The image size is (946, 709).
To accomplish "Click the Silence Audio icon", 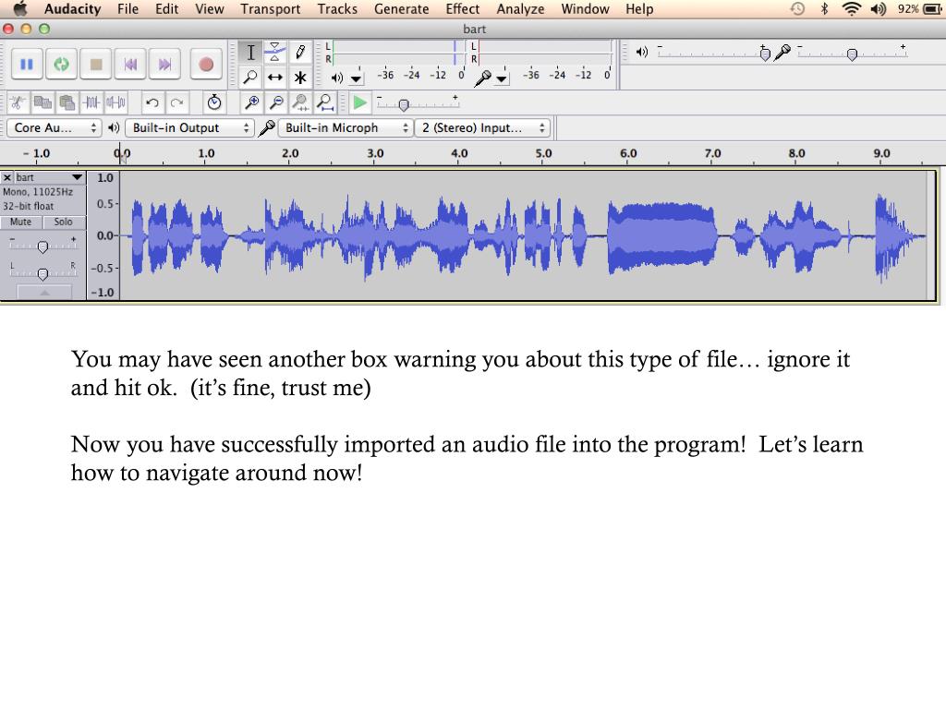I will click(x=115, y=102).
